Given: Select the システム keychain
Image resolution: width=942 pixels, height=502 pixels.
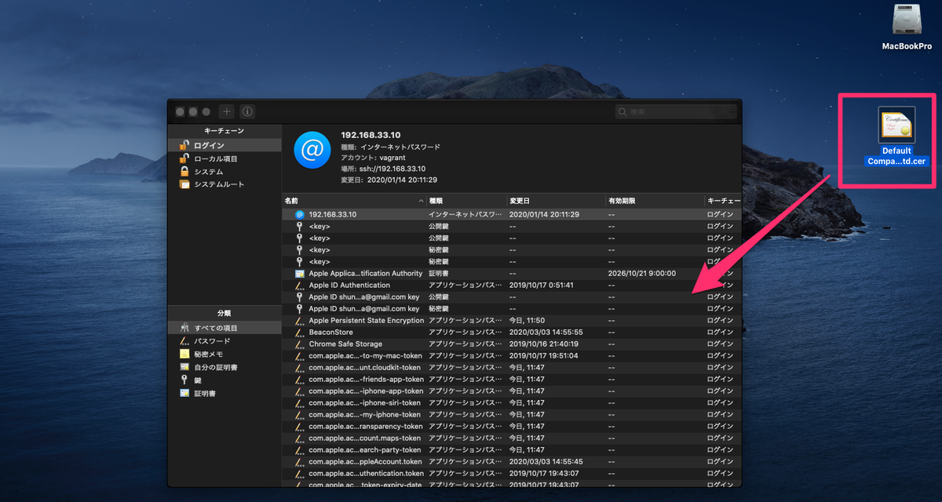Looking at the screenshot, I should click(225, 171).
